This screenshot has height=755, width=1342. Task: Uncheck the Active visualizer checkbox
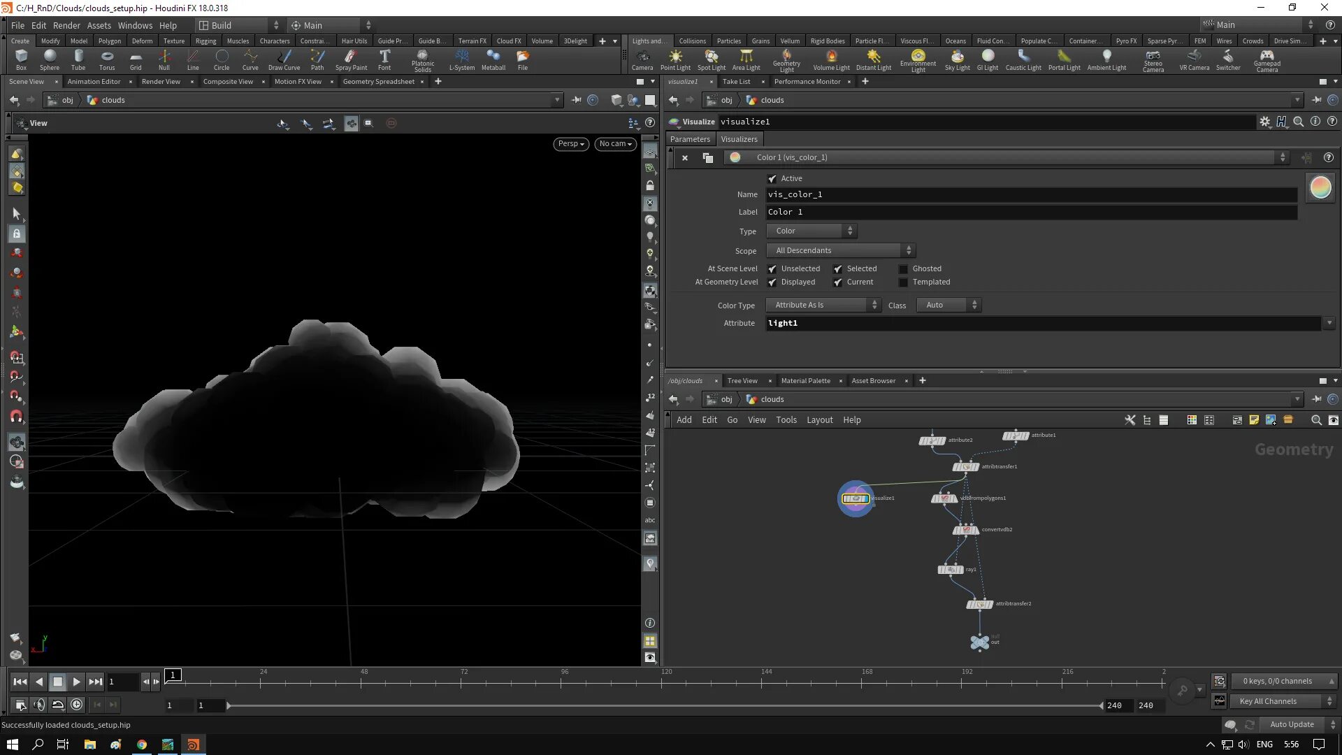772,179
